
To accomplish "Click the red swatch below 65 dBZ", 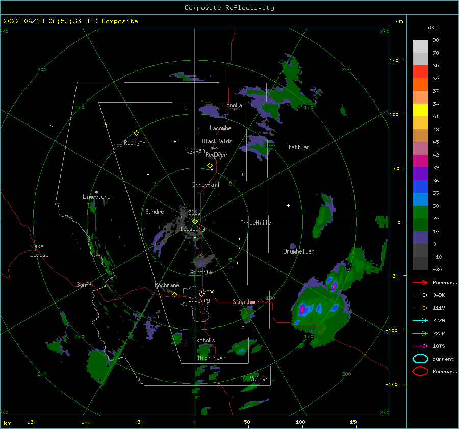I will click(x=420, y=72).
